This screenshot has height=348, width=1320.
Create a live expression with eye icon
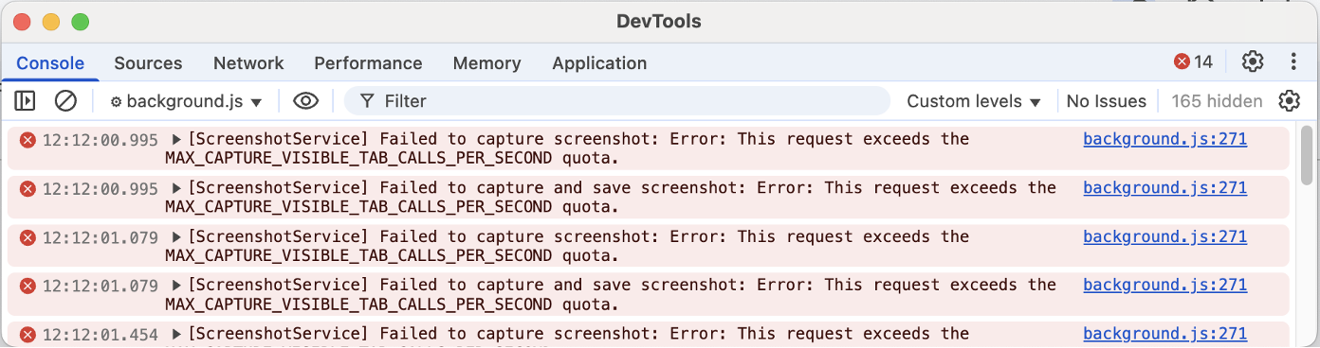click(x=305, y=100)
